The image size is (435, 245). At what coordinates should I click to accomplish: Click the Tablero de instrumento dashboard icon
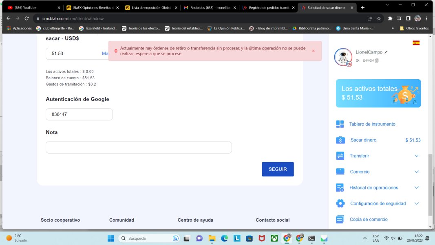click(340, 124)
